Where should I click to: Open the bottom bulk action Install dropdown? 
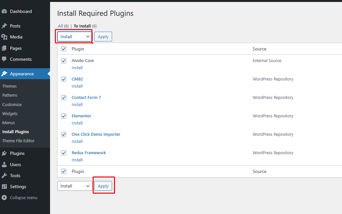point(75,186)
